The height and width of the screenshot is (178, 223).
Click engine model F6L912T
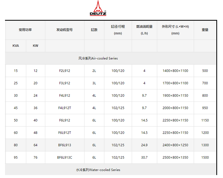(64, 133)
